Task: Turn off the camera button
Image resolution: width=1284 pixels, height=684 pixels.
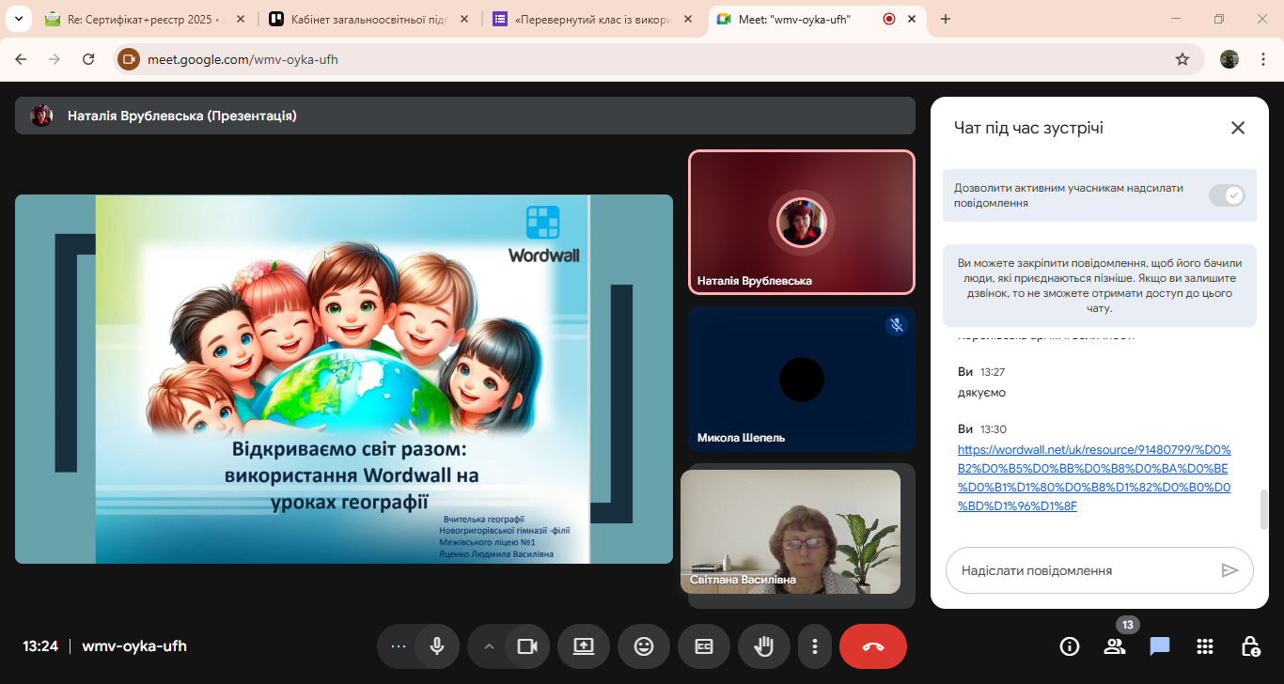Action: [x=527, y=646]
